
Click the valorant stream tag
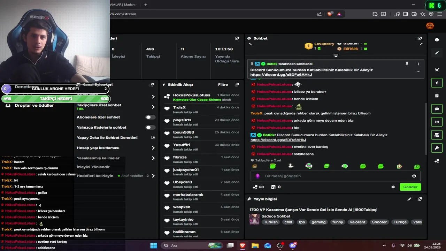(x=357, y=222)
